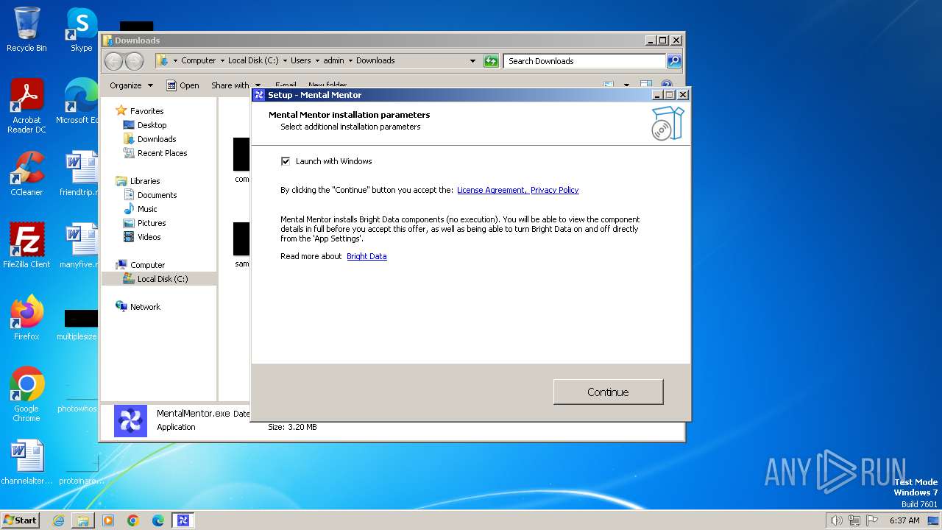Open manyfive Word document on desktop
This screenshot has width=942, height=530.
coord(79,246)
